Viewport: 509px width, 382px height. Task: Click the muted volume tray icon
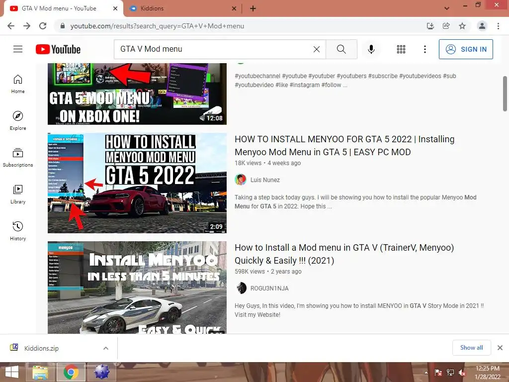pos(462,373)
